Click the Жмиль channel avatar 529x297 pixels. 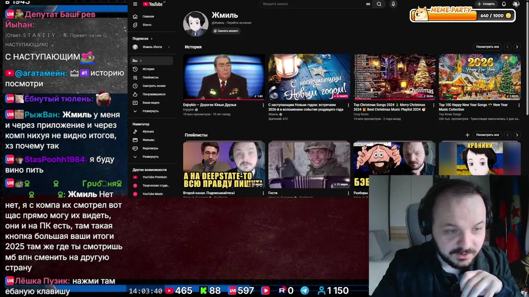[x=195, y=24]
